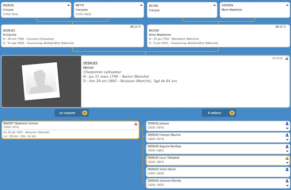Expand descendants arrow under François Maurice DESRUES

click(x=286, y=140)
